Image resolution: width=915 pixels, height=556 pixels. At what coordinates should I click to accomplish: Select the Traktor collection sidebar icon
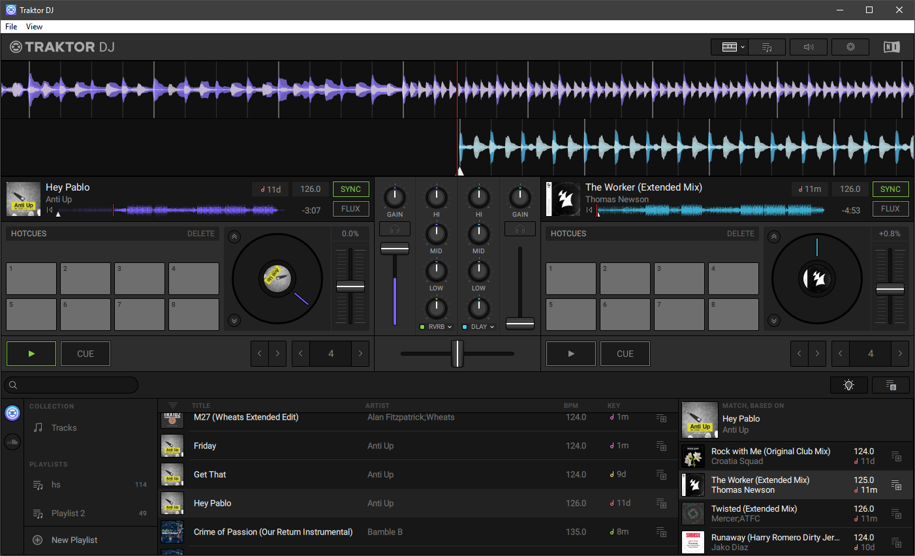12,413
